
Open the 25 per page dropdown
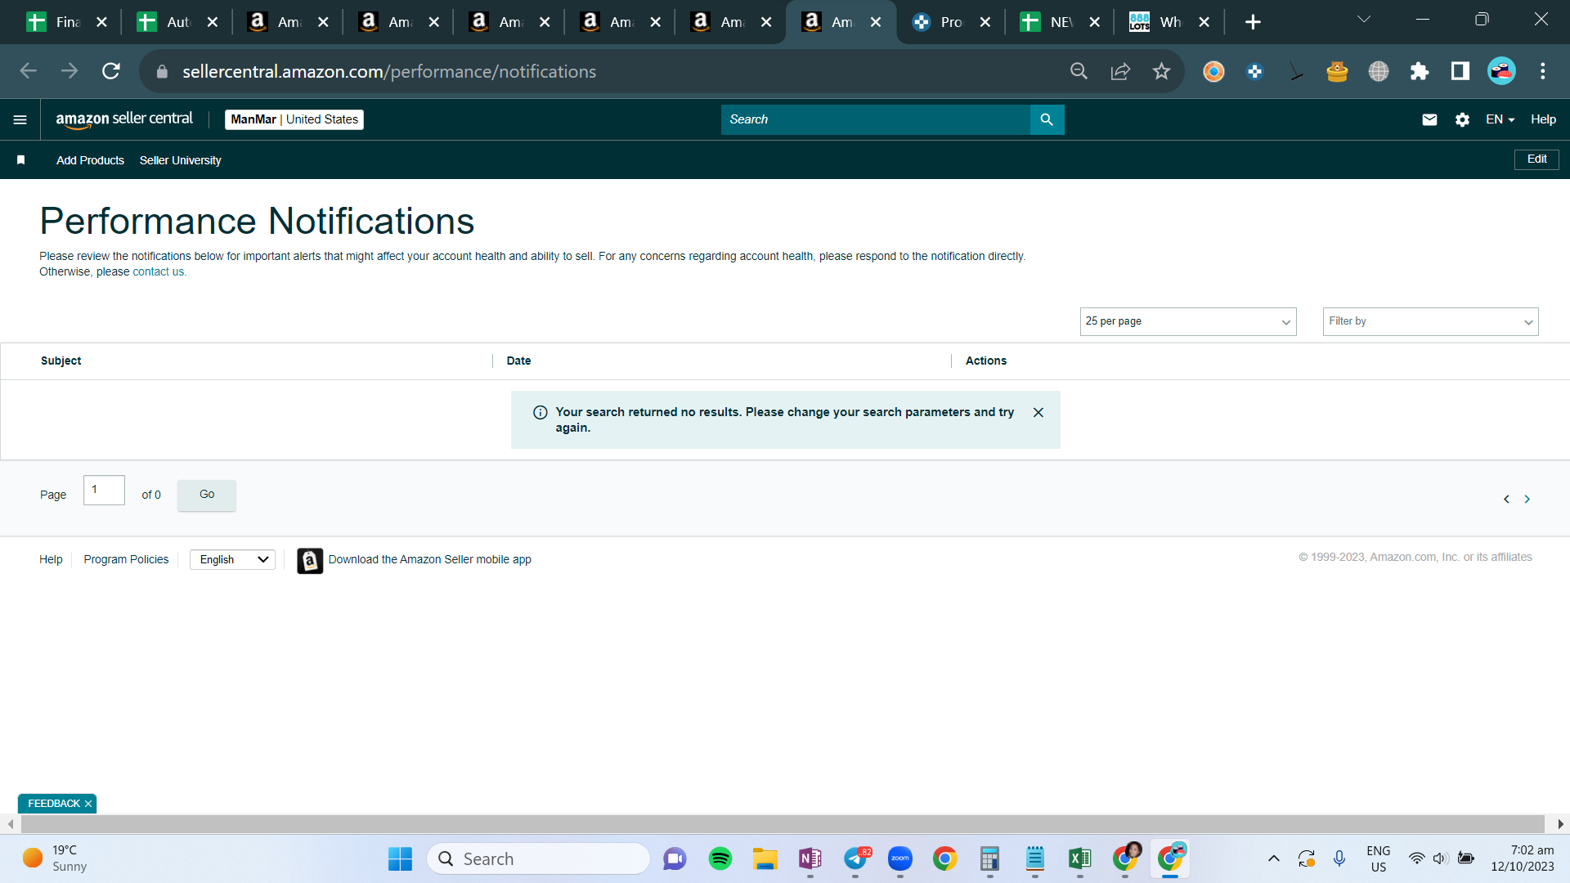(1188, 321)
